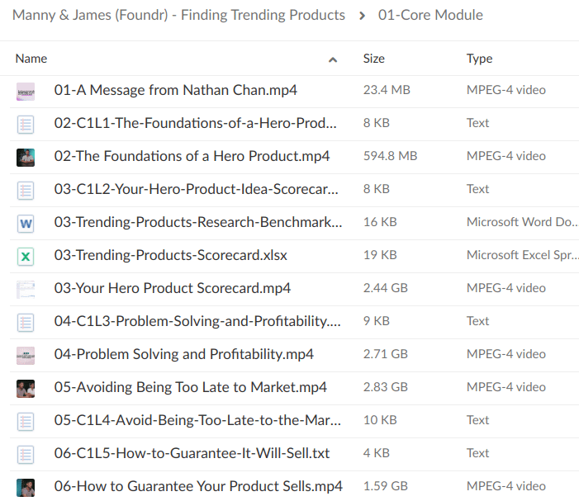
Task: Open 04-Problem Solving and Profitability.mp4
Action: 183,354
